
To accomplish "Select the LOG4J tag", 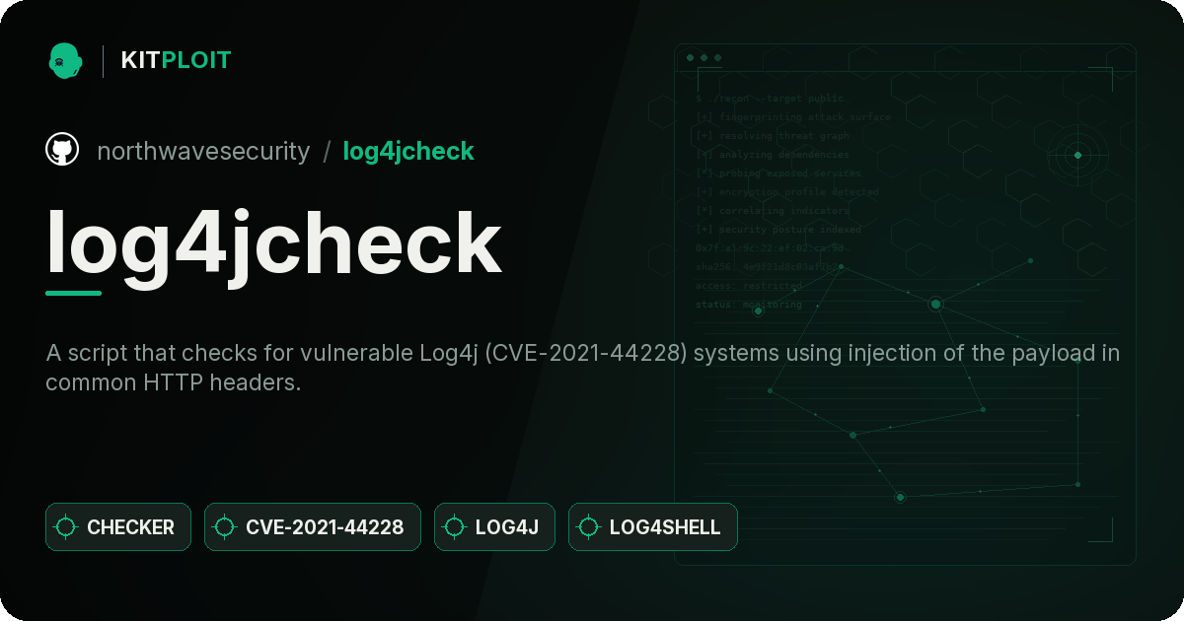I will click(x=494, y=527).
